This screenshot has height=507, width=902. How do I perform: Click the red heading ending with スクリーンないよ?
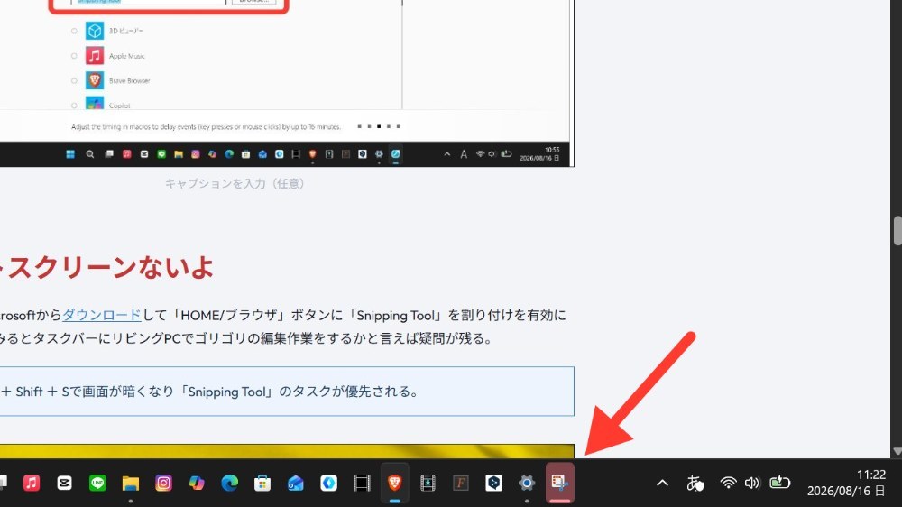106,268
